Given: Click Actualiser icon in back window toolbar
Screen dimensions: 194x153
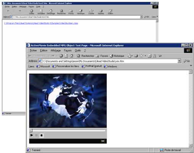Looking at the screenshot, I should (x=41, y=12).
